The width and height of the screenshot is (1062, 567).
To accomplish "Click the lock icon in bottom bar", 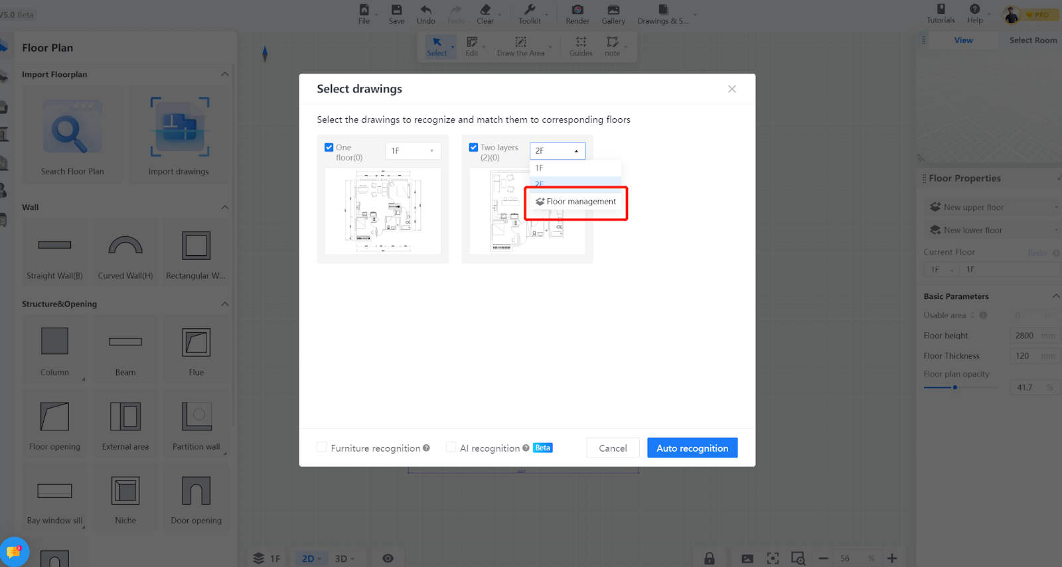I will [710, 558].
